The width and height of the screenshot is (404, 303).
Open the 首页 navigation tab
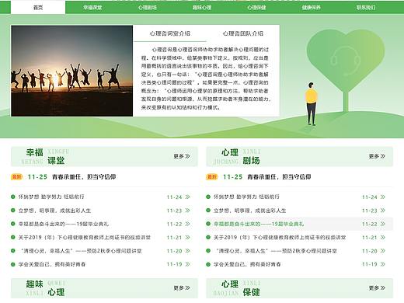click(x=38, y=7)
